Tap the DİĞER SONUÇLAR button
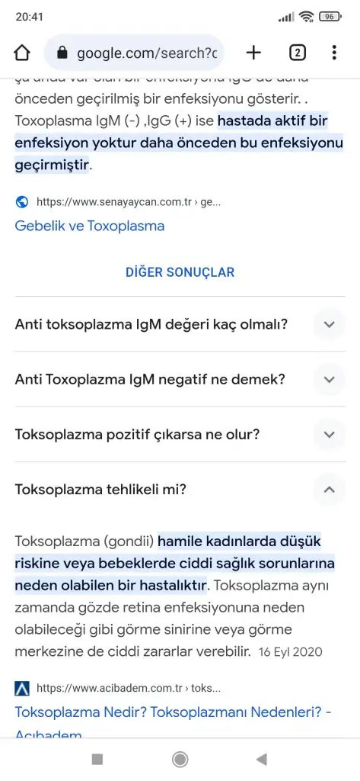The width and height of the screenshot is (360, 781). pyautogui.click(x=180, y=272)
